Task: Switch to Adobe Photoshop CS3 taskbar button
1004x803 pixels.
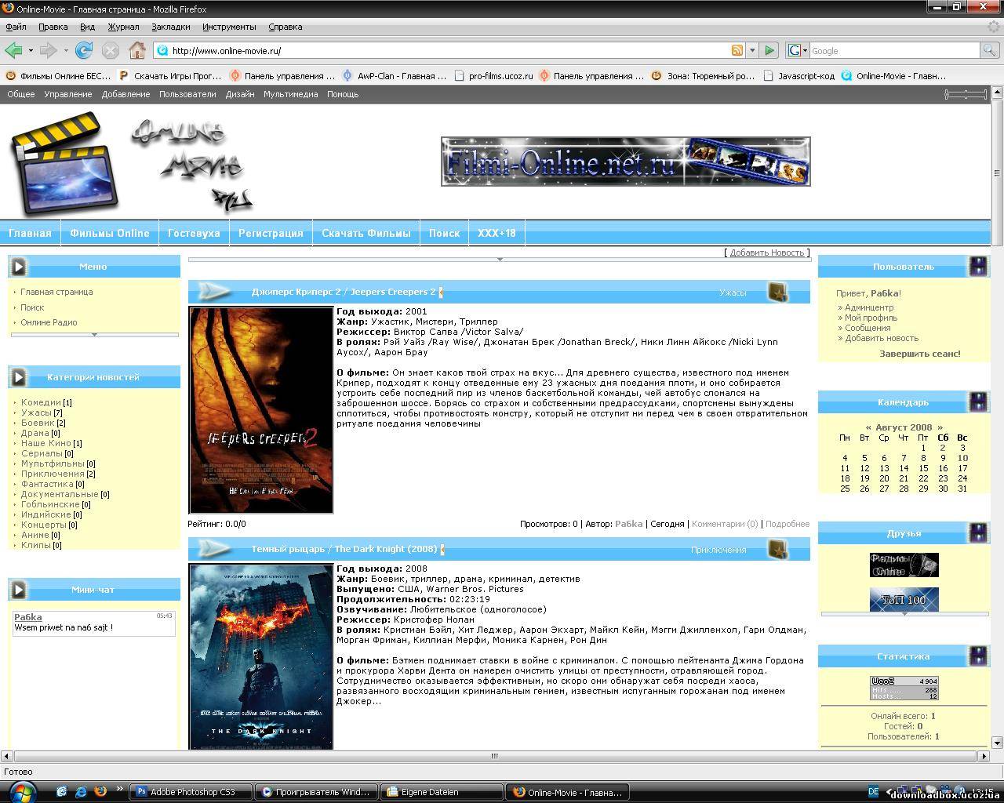Action: tap(191, 792)
